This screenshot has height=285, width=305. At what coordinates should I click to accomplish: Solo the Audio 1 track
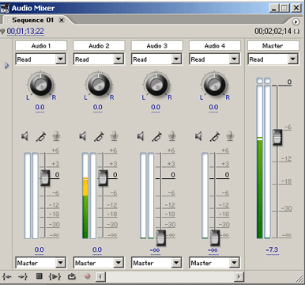(41, 136)
